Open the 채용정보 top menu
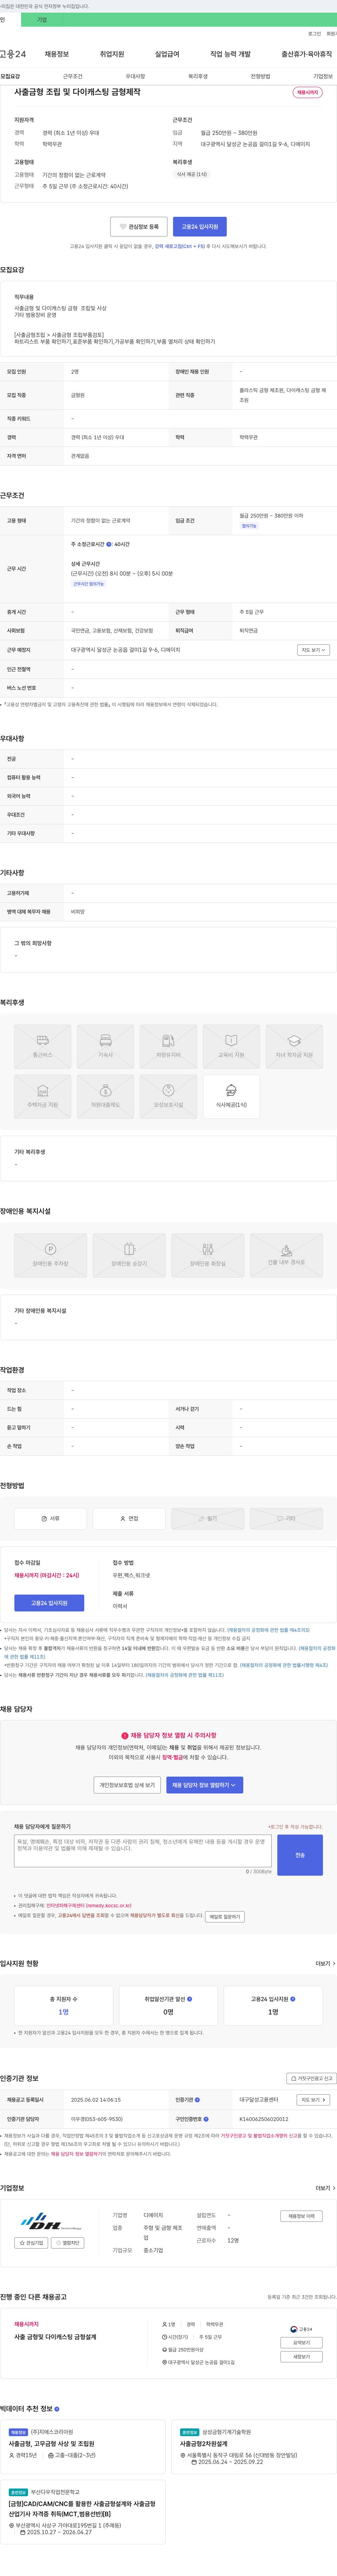Image resolution: width=337 pixels, height=2576 pixels. 57,54
